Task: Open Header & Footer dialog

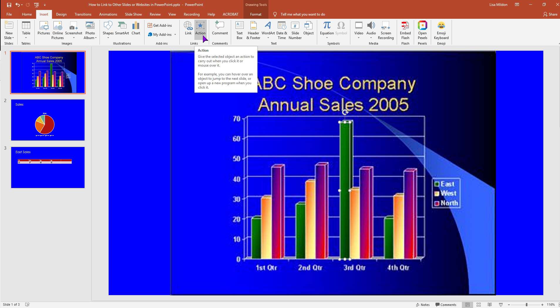Action: coord(253,30)
